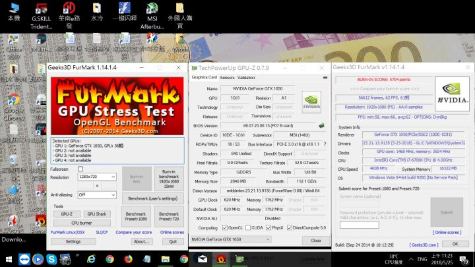Select the MSI Afterburner desktop shortcut
The height and width of the screenshot is (267, 475).
(x=152, y=16)
